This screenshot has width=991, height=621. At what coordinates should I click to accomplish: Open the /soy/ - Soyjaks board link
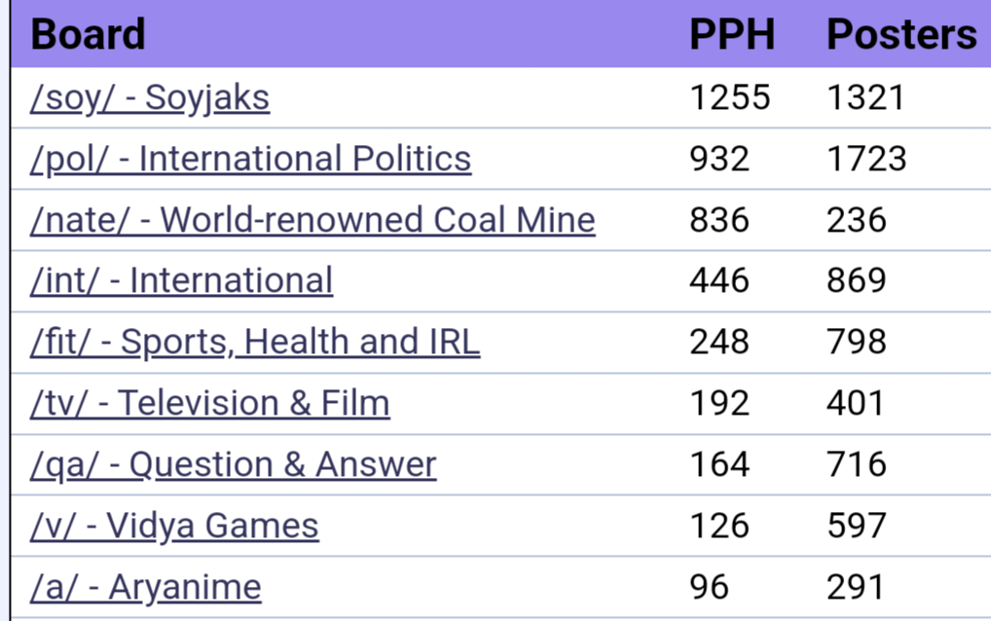pyautogui.click(x=150, y=98)
